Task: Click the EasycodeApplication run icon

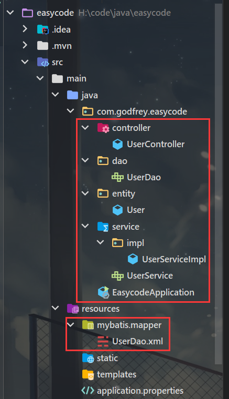Action: 103,292
